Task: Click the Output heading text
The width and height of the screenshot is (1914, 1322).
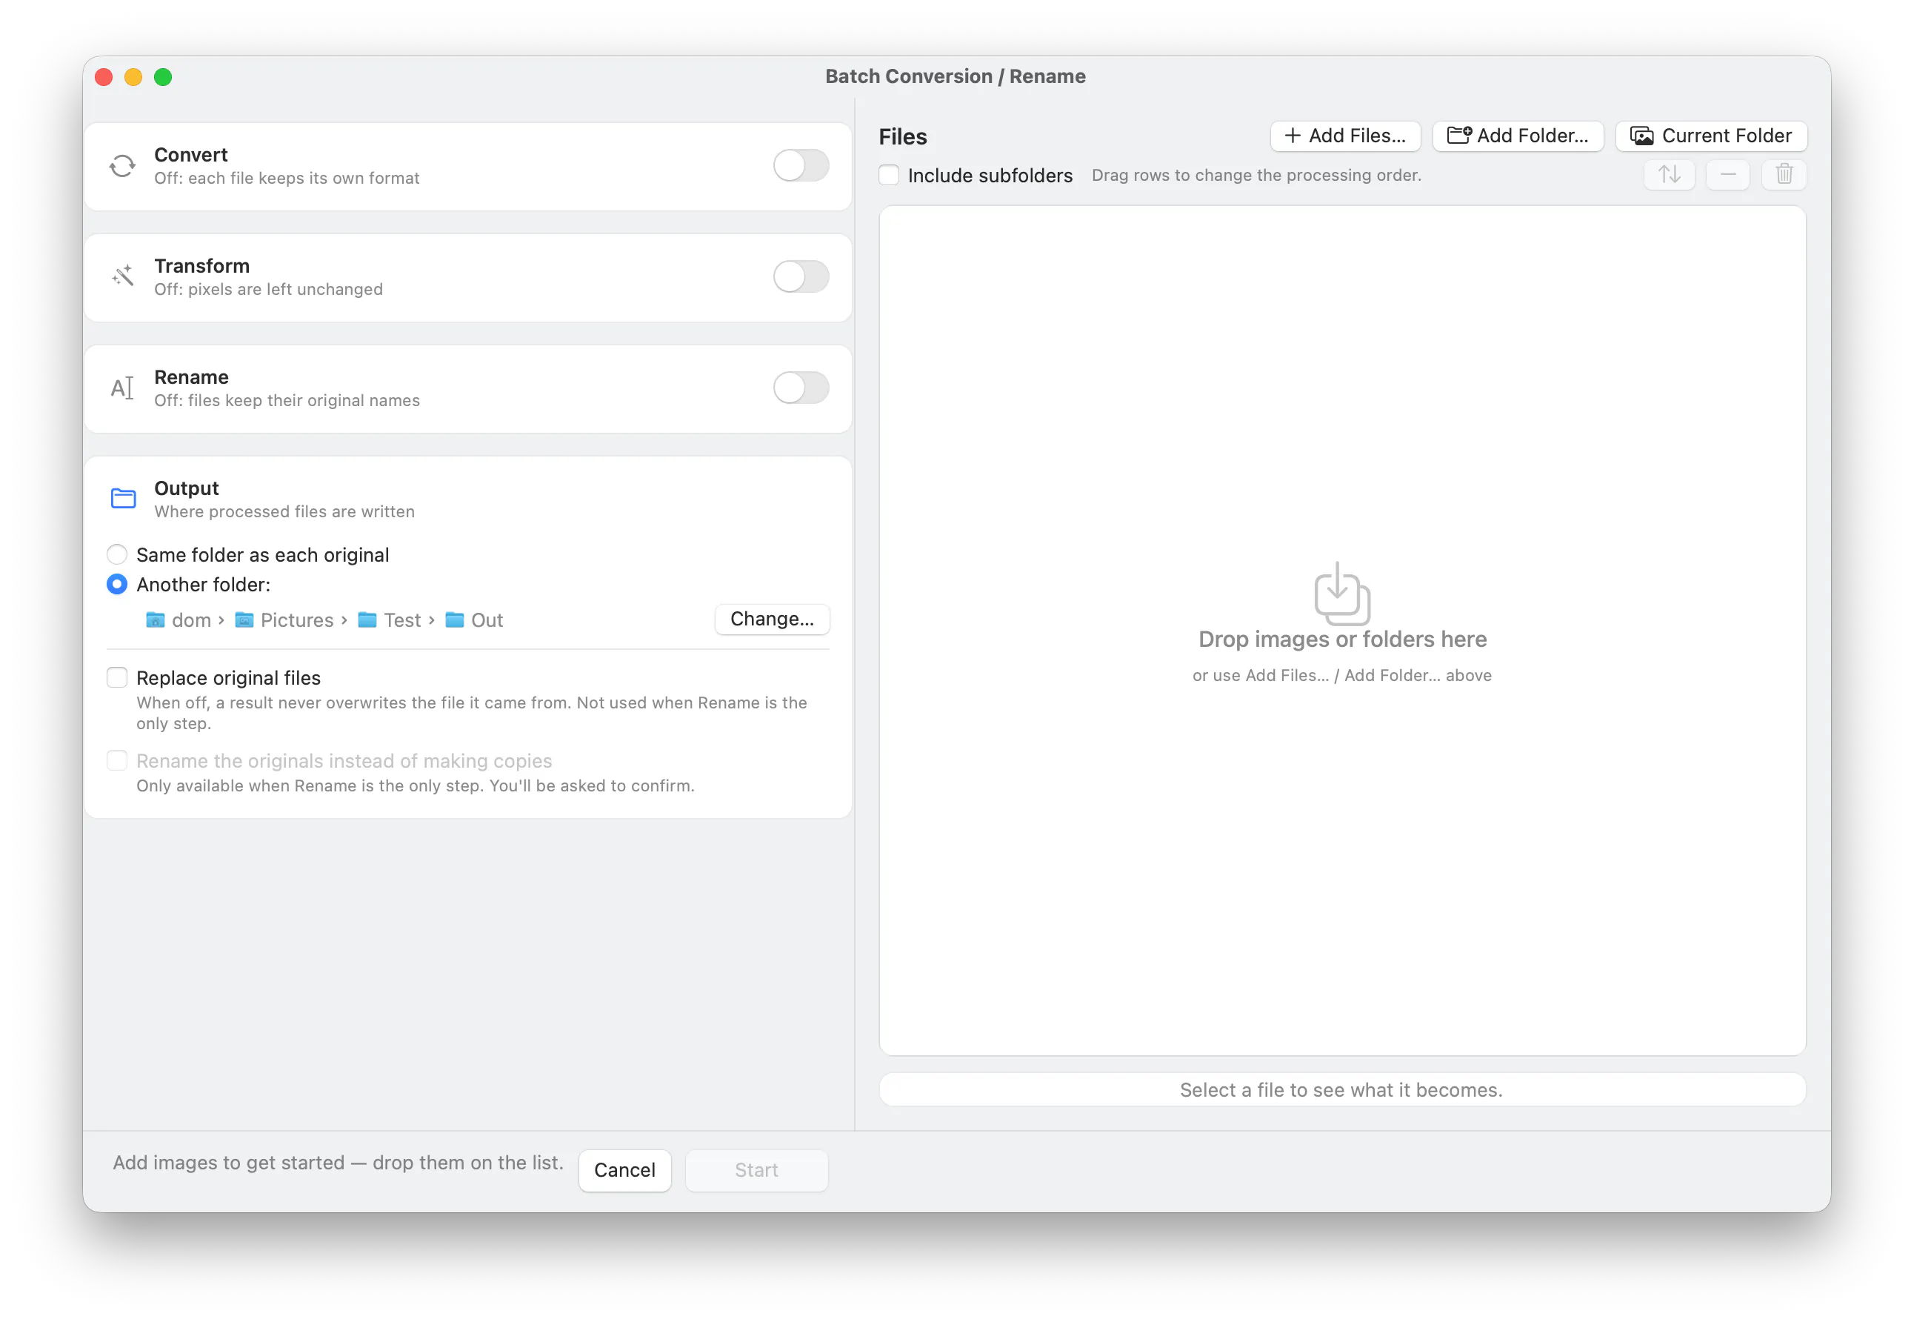Action: coord(186,488)
